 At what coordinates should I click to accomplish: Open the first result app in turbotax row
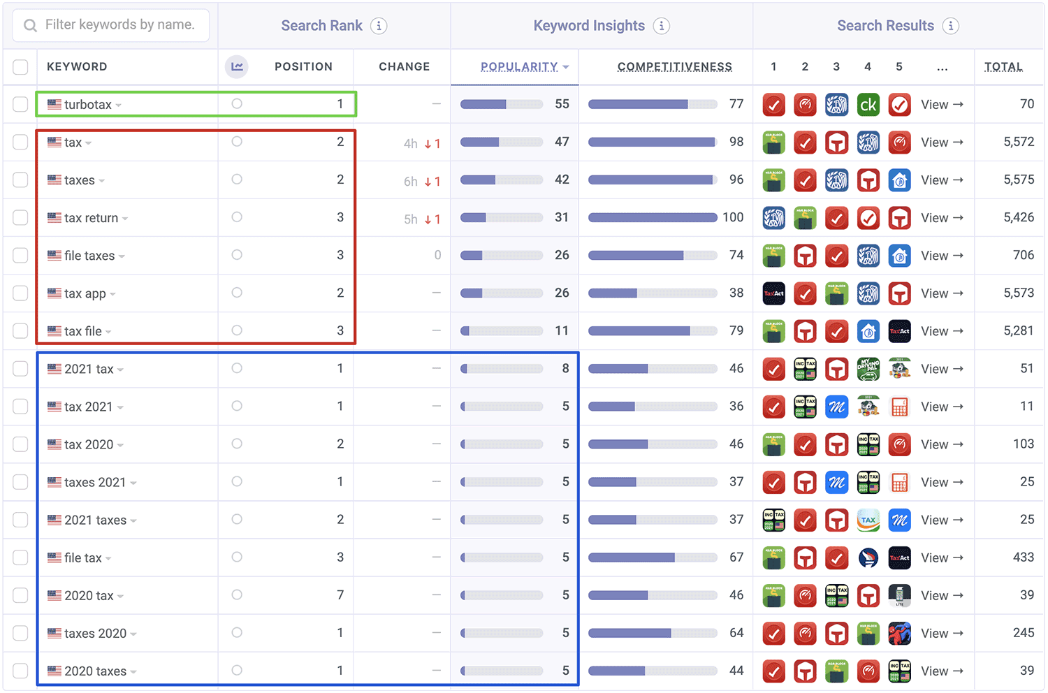pos(773,105)
